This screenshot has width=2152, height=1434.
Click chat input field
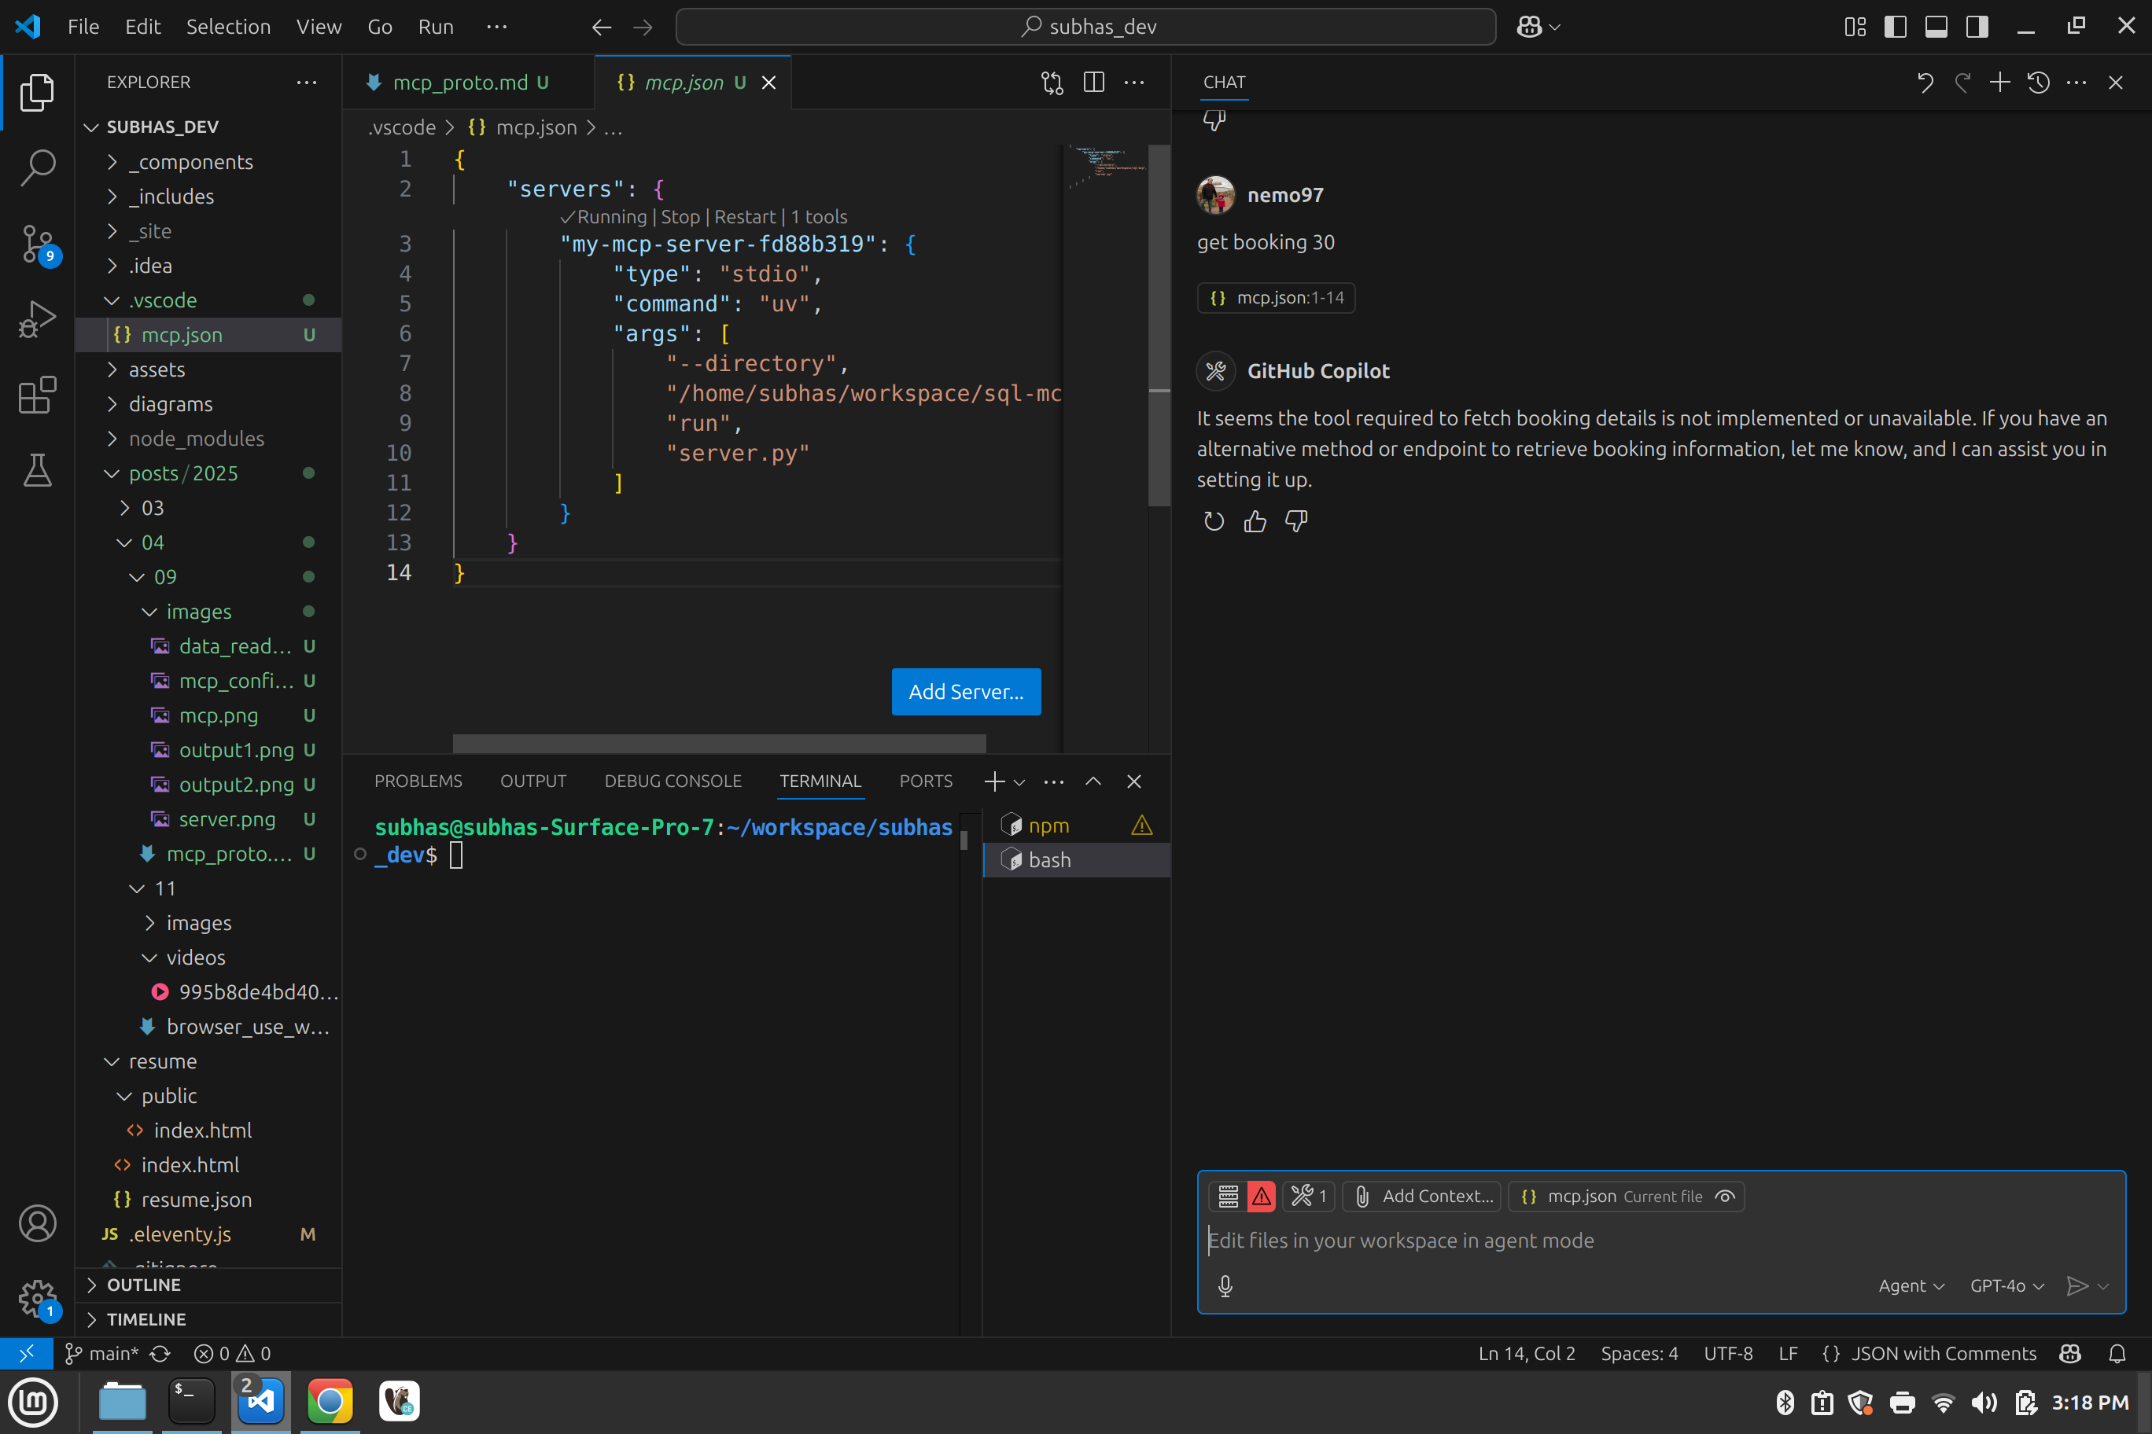(x=1660, y=1240)
